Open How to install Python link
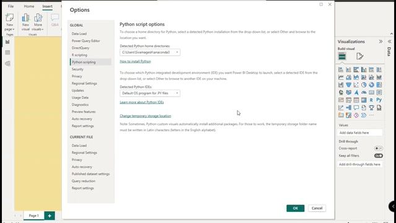 pyautogui.click(x=135, y=61)
